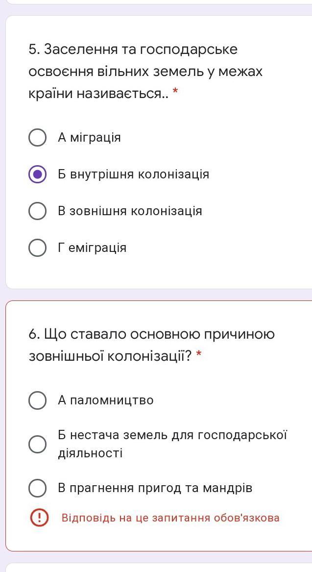Screen dimensions: 312x572
Task: Click the 'А паломництво' option label text
Action: tap(105, 400)
